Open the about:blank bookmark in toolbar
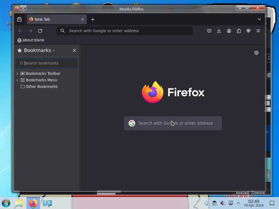The image size is (279, 209). 31,40
